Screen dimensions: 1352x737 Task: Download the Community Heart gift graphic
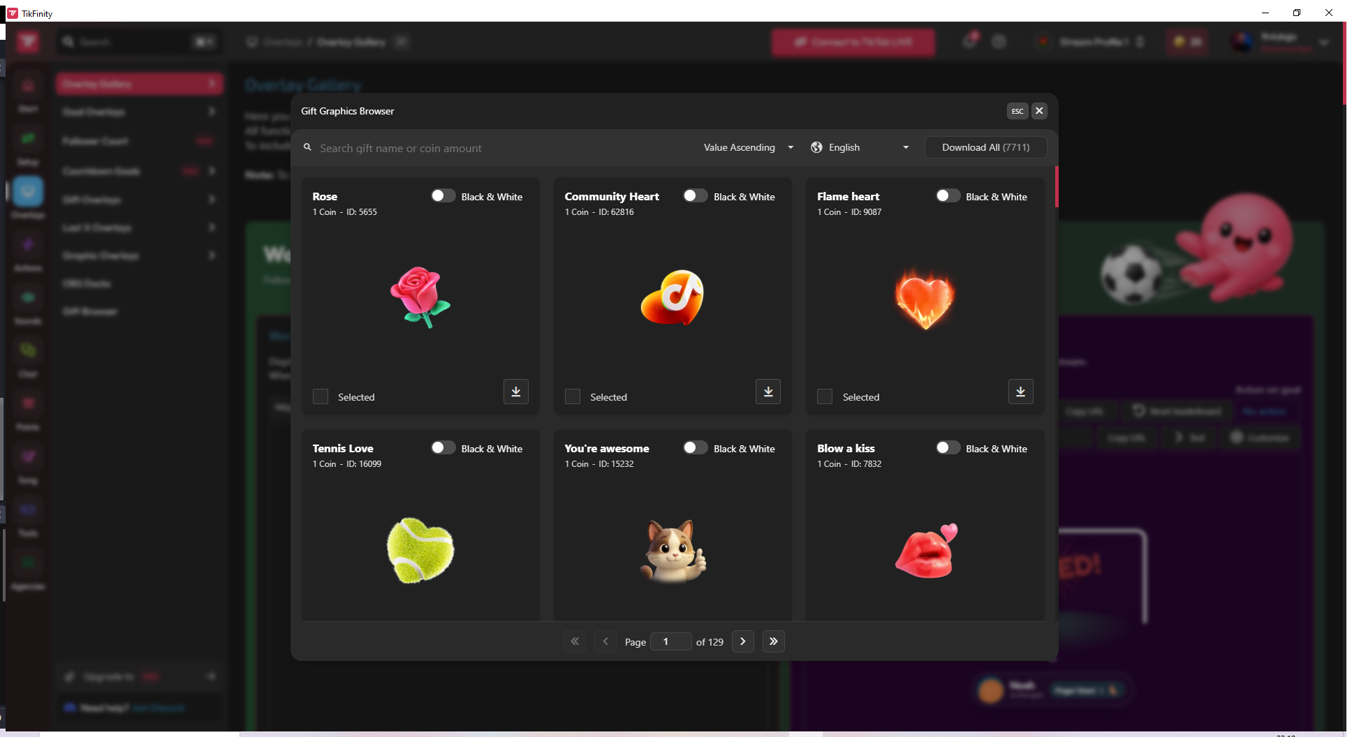coord(767,392)
